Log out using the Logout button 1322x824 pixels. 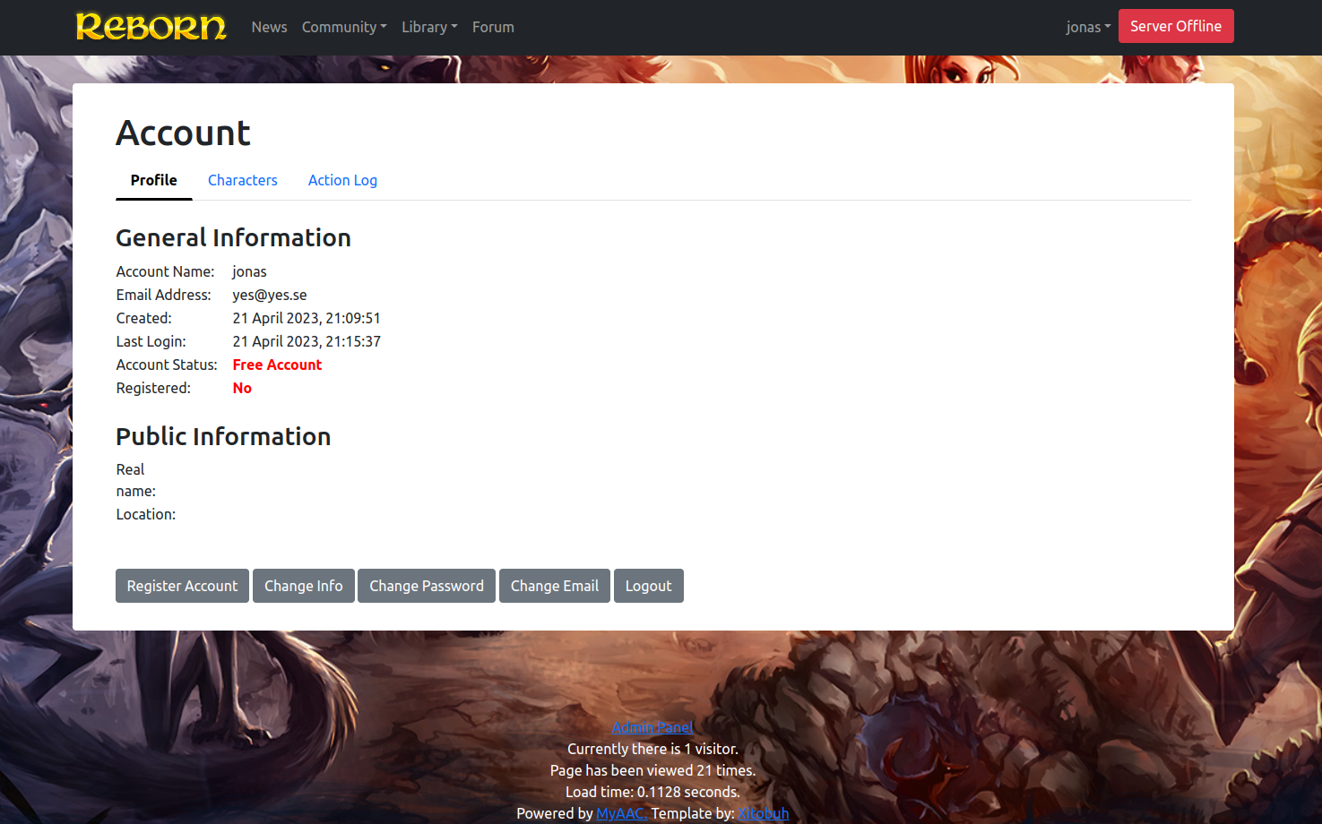(x=648, y=585)
